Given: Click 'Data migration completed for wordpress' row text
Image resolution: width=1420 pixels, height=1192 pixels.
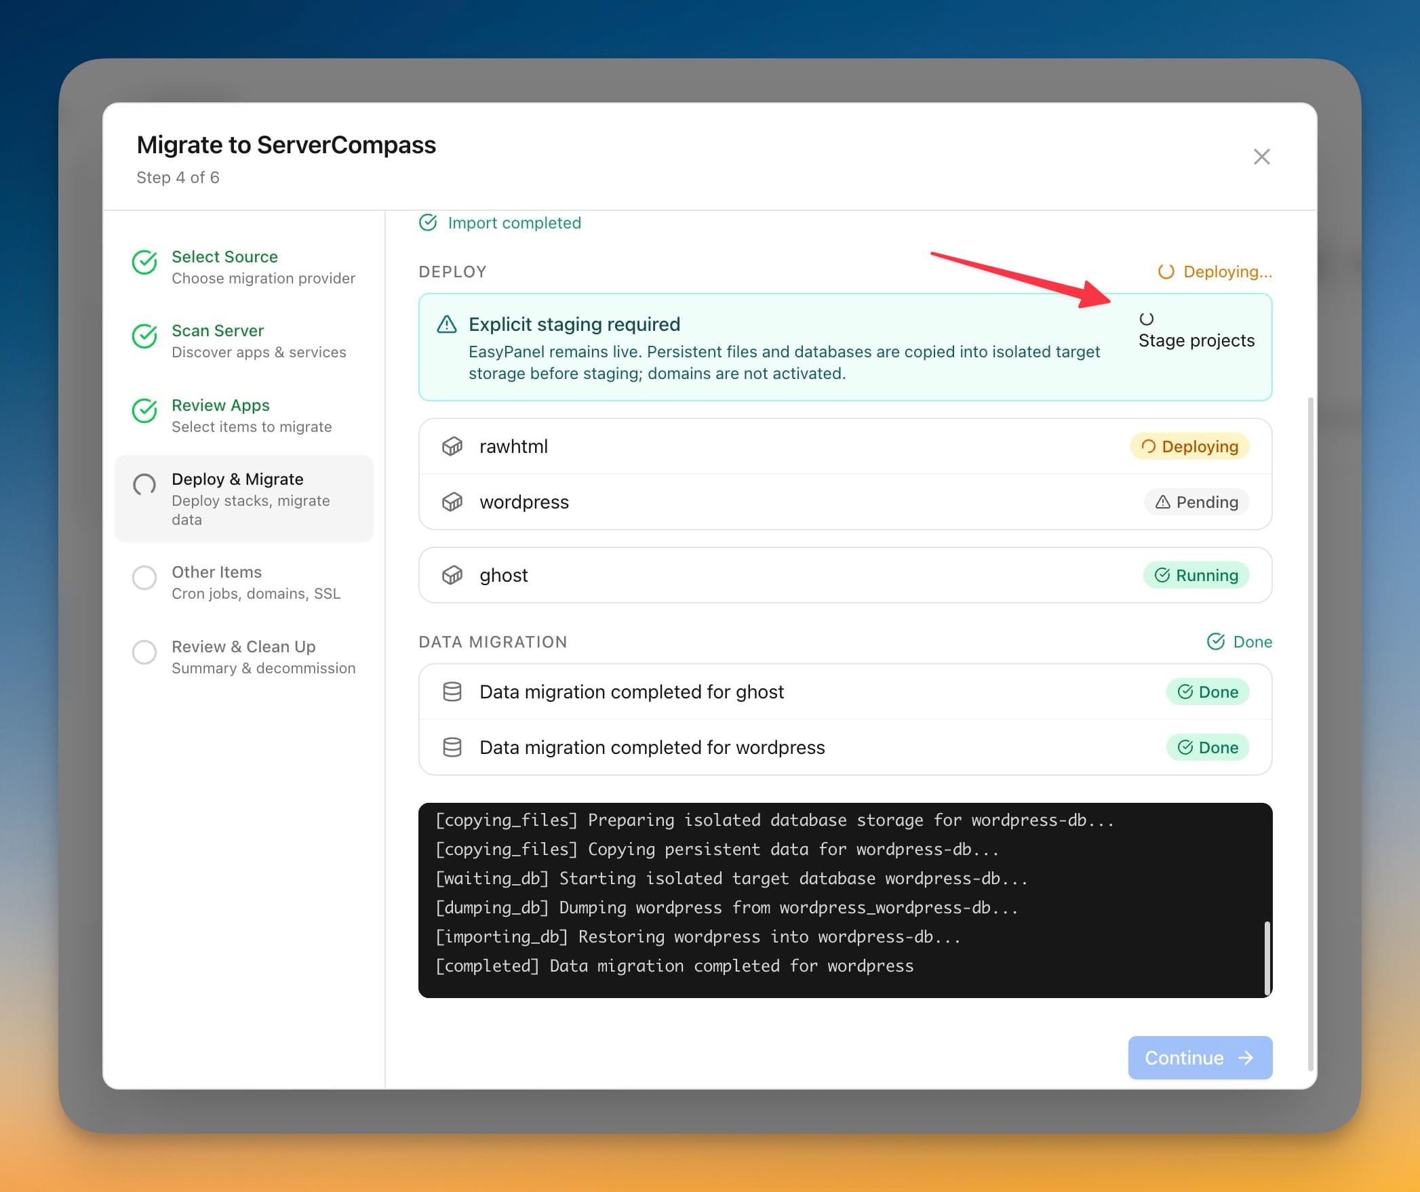Looking at the screenshot, I should (652, 747).
